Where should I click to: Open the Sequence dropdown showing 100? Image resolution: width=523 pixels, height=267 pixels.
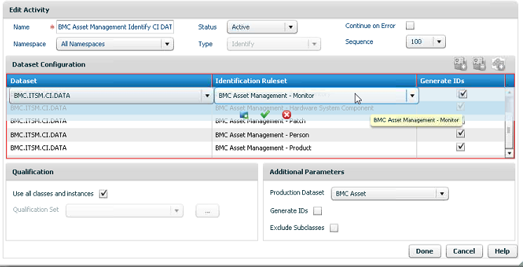(x=426, y=42)
